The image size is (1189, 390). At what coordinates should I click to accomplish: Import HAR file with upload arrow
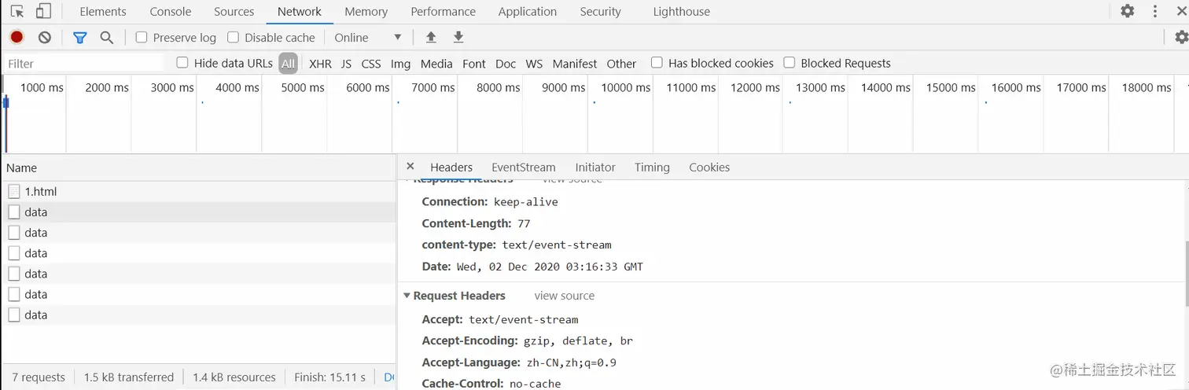coord(431,37)
